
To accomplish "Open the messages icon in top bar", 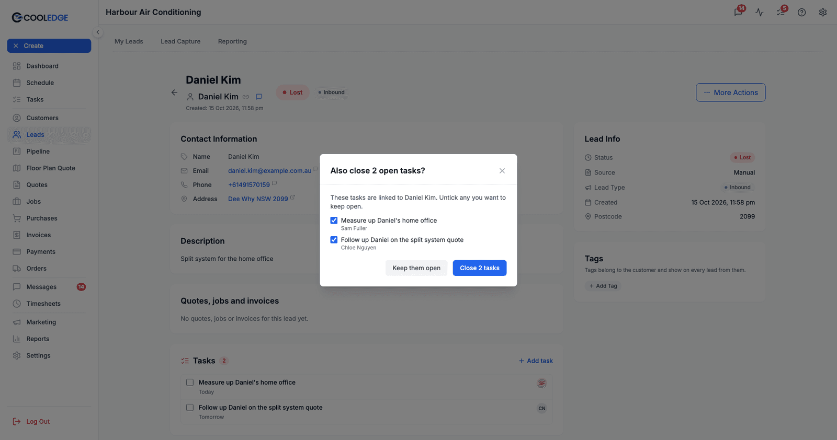I will click(738, 12).
